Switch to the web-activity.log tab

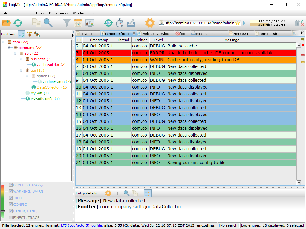[x=155, y=34]
